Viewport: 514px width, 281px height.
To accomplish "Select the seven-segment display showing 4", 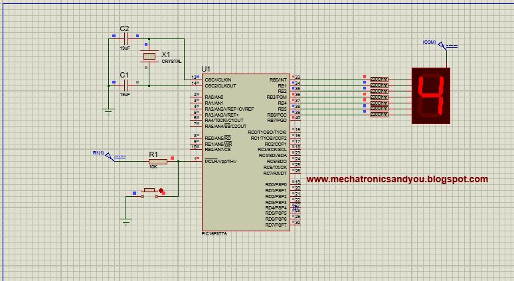I will click(431, 95).
